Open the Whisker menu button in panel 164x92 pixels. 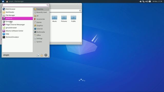(x=3, y=1)
